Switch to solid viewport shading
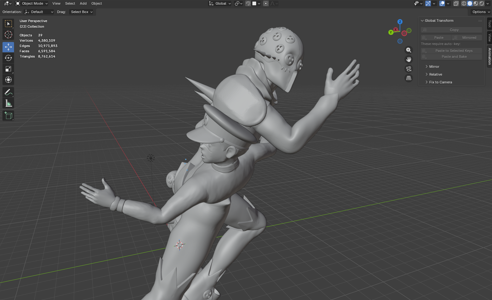 coord(470,3)
